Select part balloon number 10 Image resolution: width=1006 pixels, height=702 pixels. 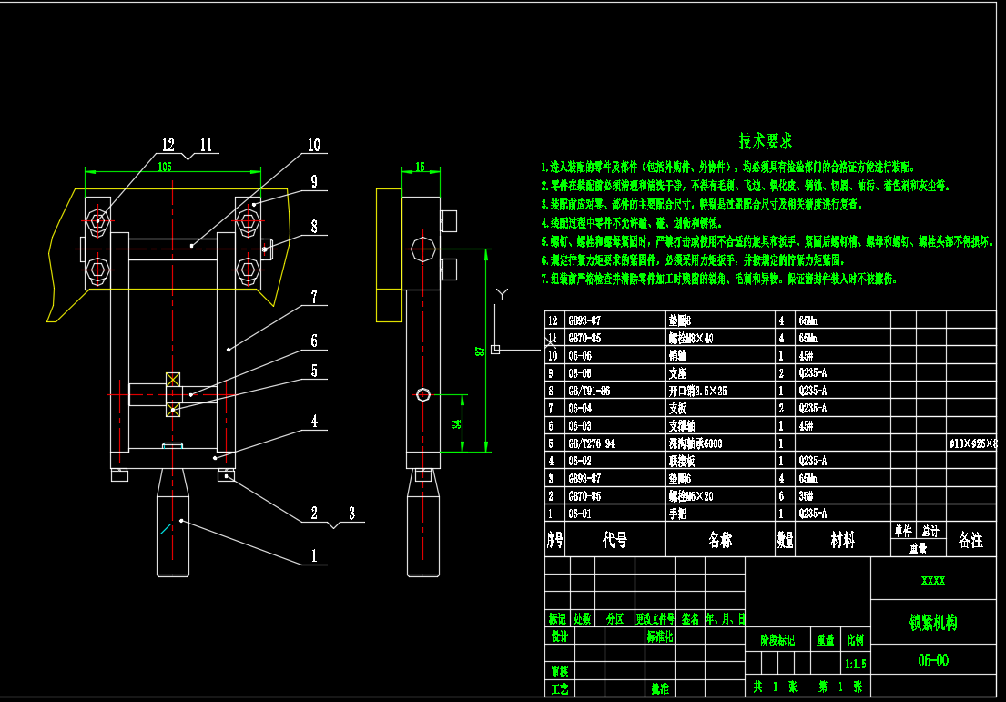tap(313, 145)
